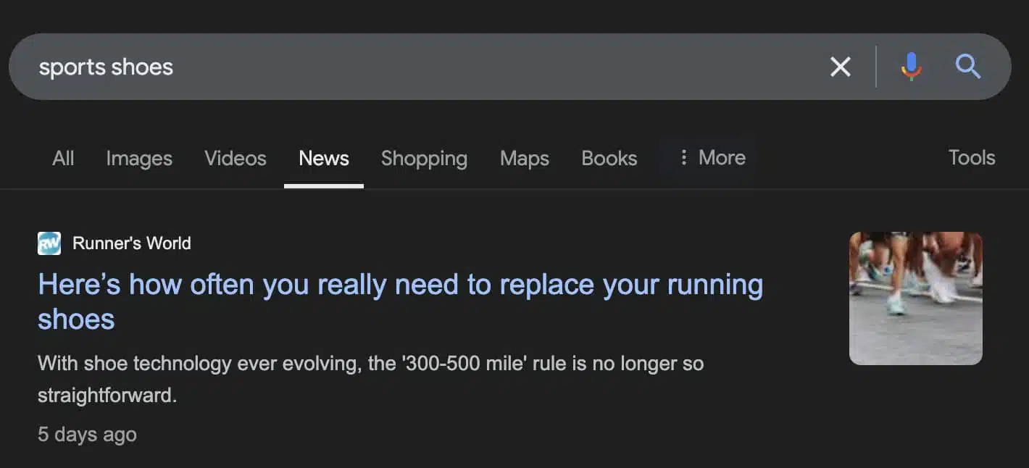Switch to the Books tab
1029x468 pixels.
pyautogui.click(x=609, y=158)
